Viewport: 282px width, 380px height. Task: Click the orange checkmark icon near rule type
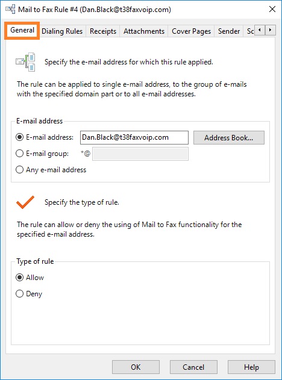(x=25, y=202)
